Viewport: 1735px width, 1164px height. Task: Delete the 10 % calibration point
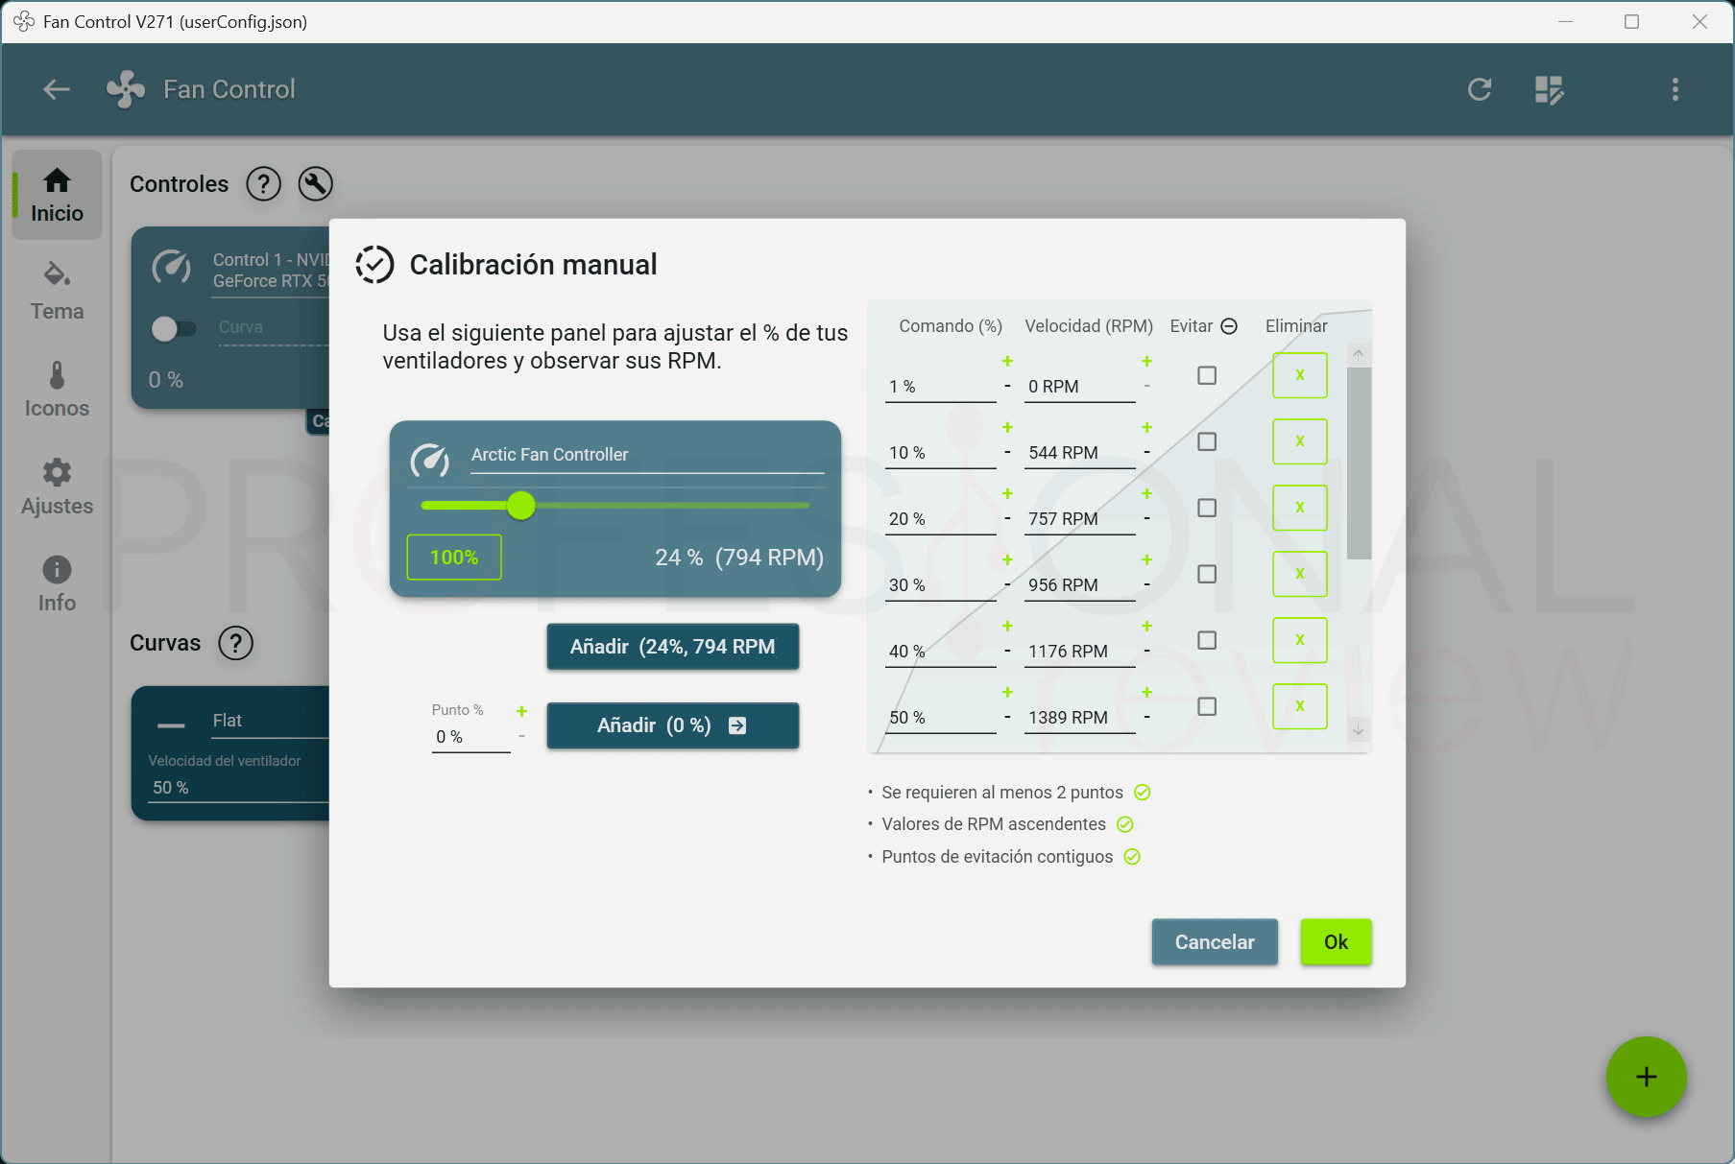(1300, 441)
